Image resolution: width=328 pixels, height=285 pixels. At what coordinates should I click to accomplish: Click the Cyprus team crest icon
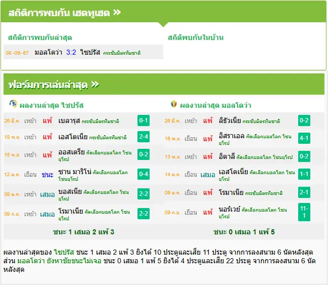[13, 104]
